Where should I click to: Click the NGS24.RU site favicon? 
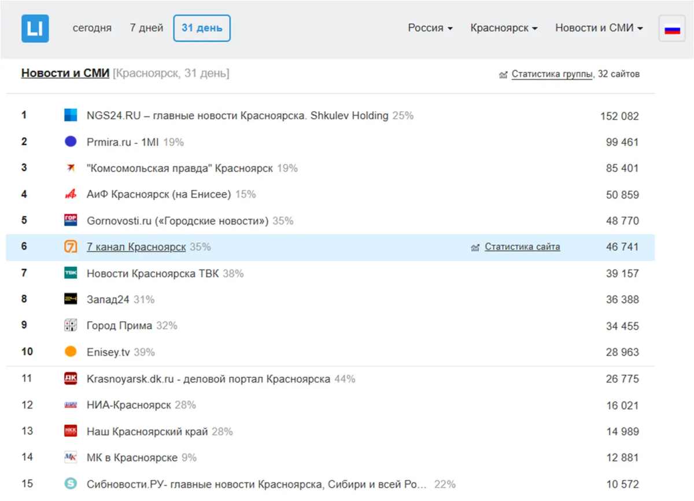pyautogui.click(x=71, y=116)
